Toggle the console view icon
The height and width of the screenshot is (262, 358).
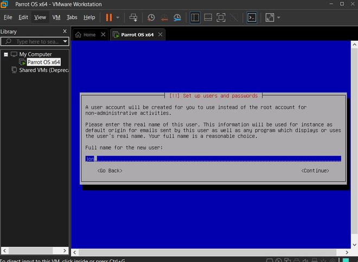[252, 17]
